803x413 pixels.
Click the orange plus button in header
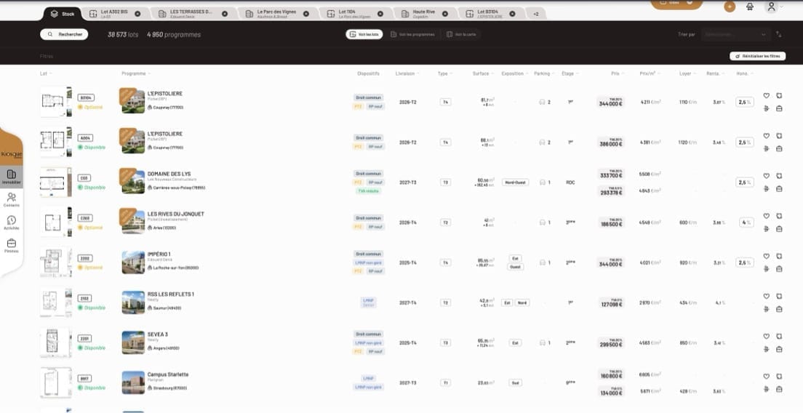coord(730,7)
